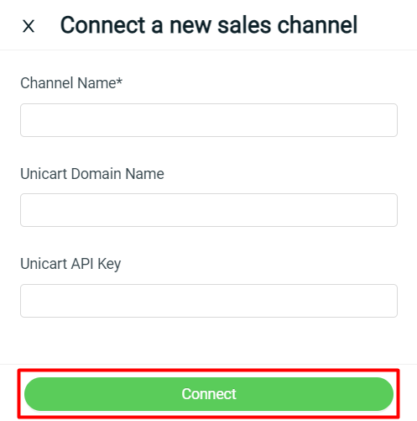
Task: Focus the Unicart Domain Name text box
Action: point(209,210)
